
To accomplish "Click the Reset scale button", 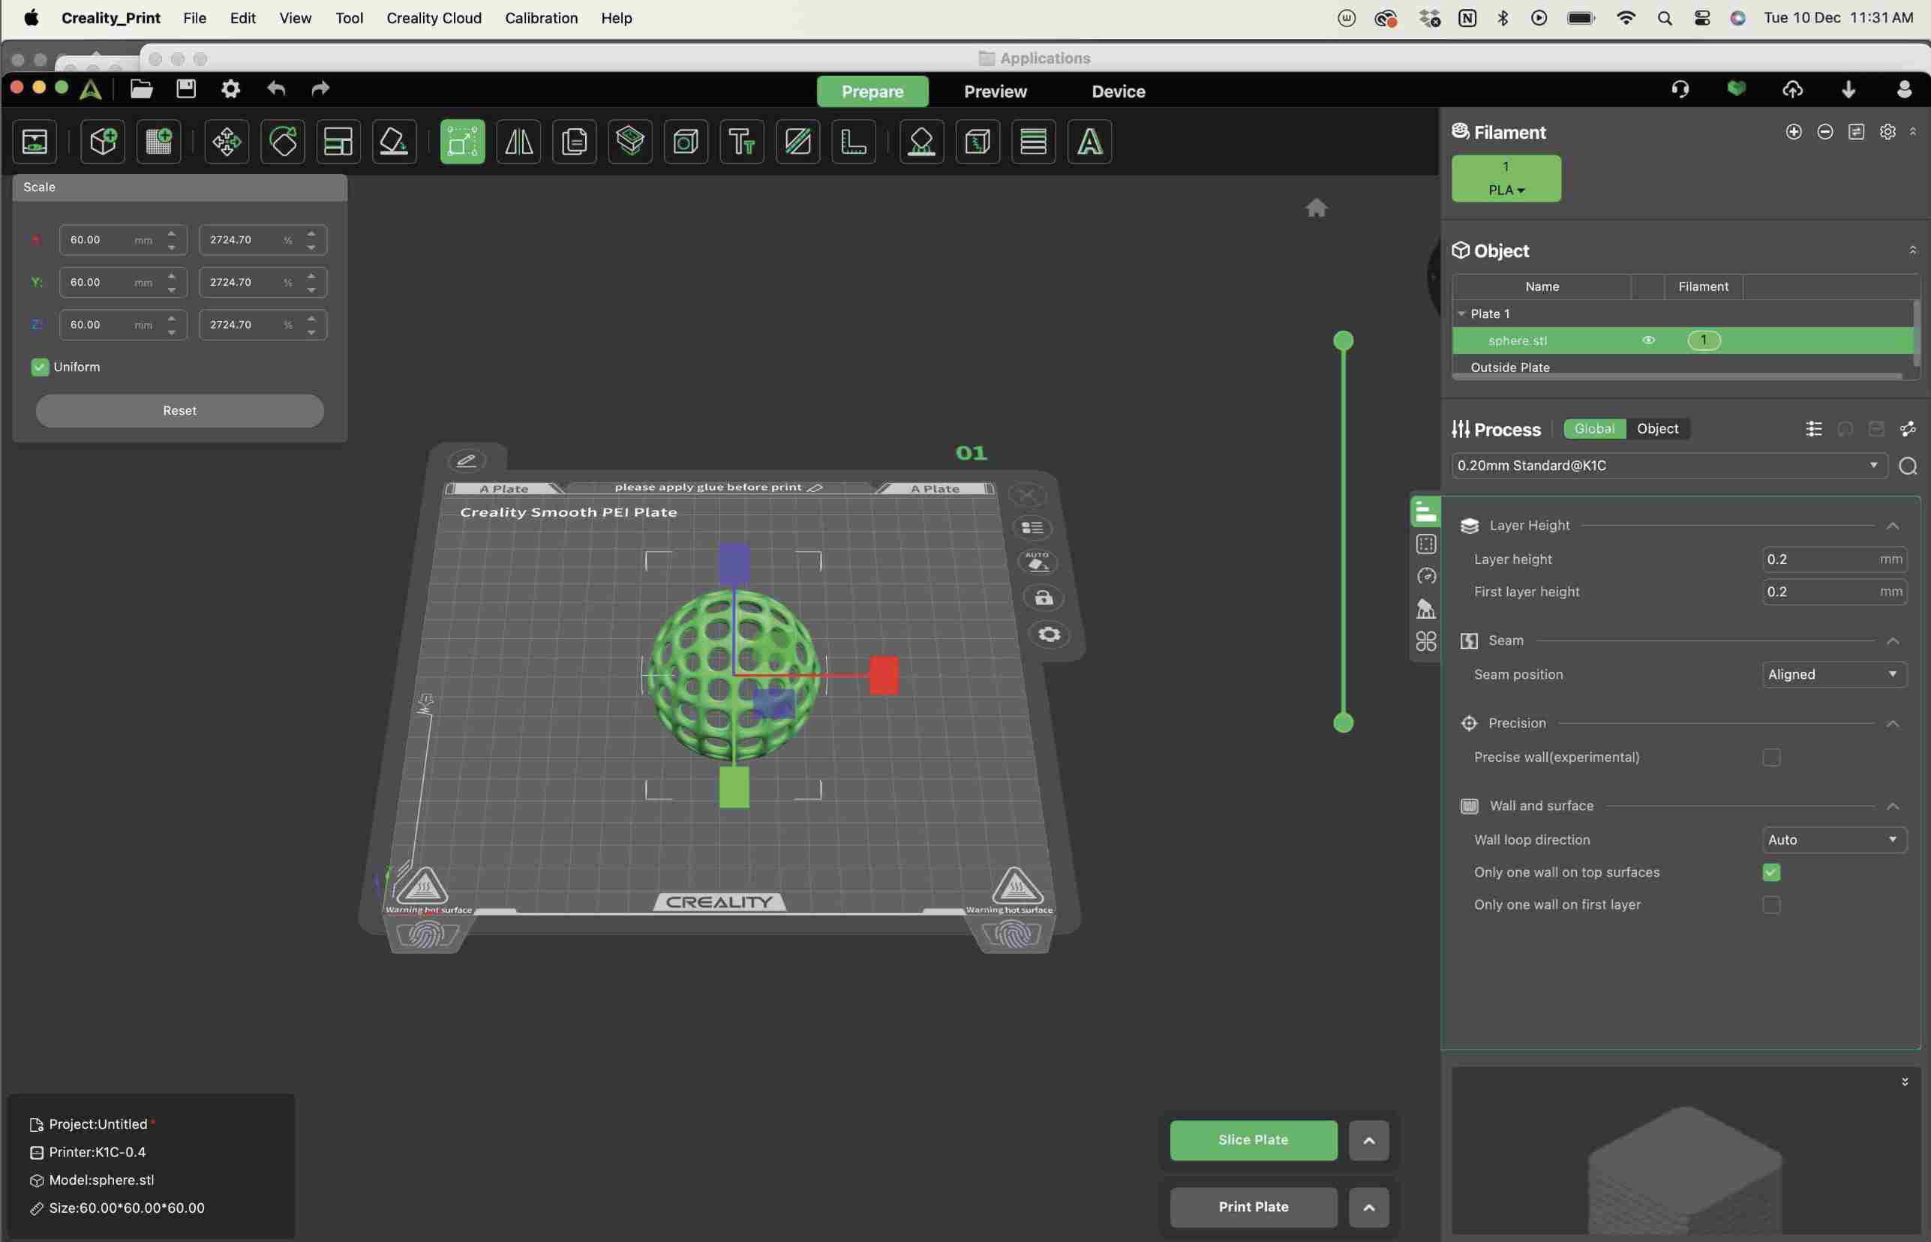I will coord(179,410).
